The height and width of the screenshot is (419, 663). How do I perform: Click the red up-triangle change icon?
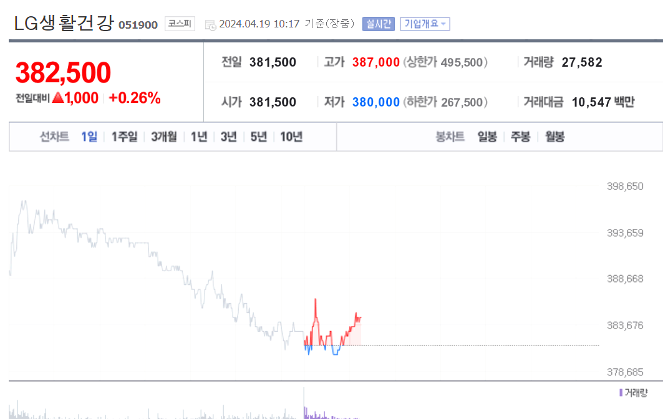click(57, 98)
